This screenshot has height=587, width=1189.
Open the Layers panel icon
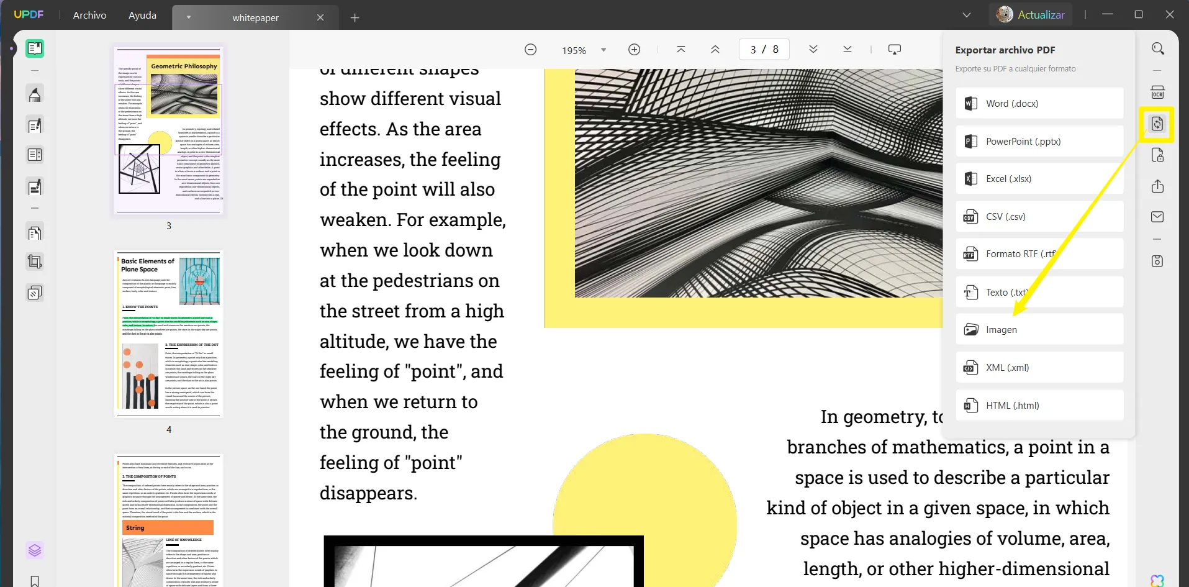(35, 550)
